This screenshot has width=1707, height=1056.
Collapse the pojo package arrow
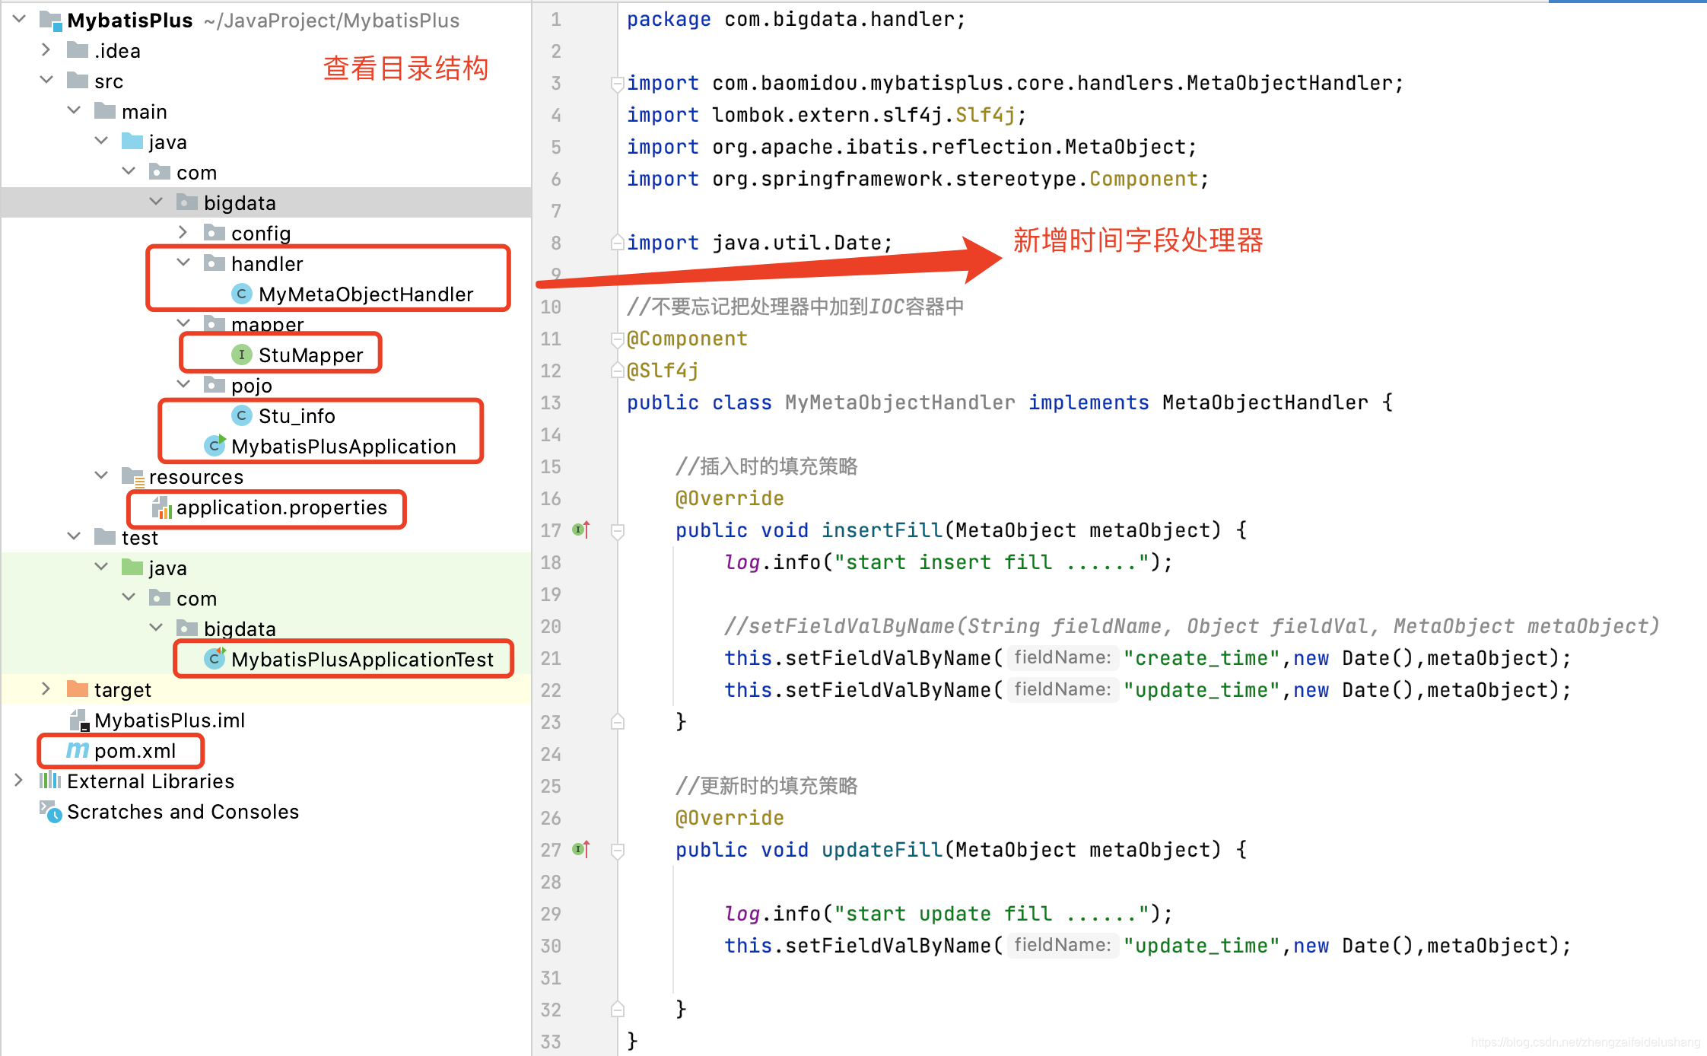click(x=183, y=384)
